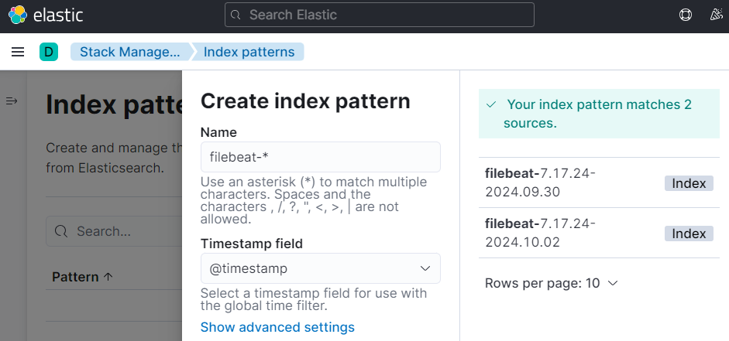This screenshot has height=341, width=729.
Task: Expand the collapsed side navigation arrow
Action: pyautogui.click(x=12, y=101)
